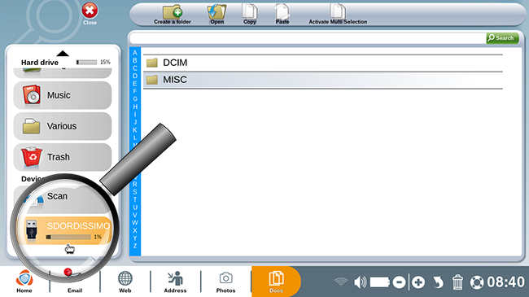Jump to letter D in alphabet index
The height and width of the screenshot is (297, 529).
(x=135, y=76)
